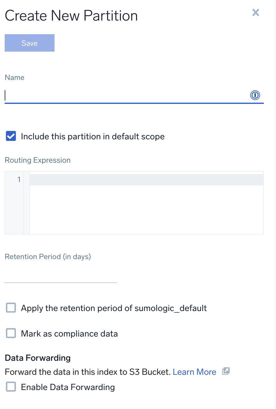This screenshot has width=276, height=409.
Task: Click external link icon beside Learn More
Action: coord(226,371)
